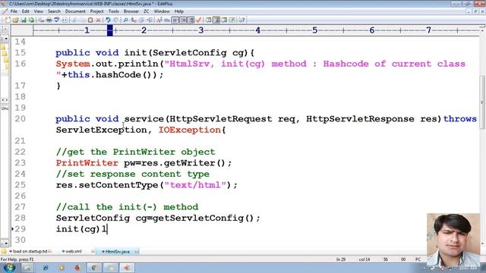The image size is (486, 273).
Task: Select the HtmlSrv.java document tab
Action: 117,251
